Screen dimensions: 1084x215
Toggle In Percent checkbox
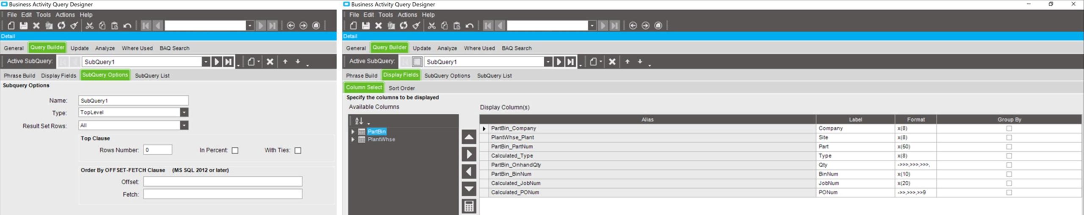[235, 150]
